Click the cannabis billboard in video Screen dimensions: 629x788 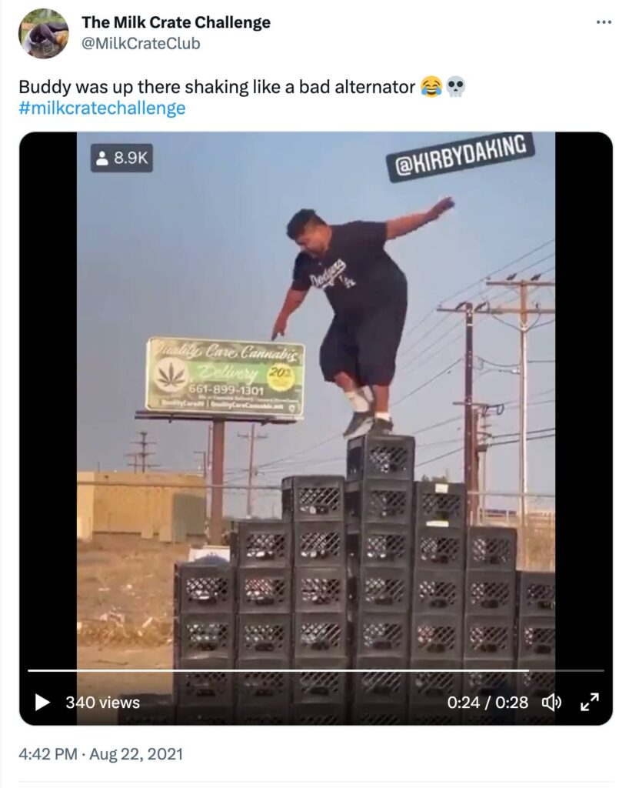pos(225,376)
